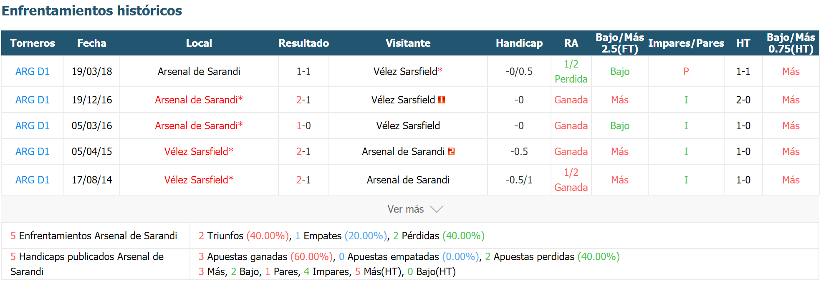Click red card icon beside Arsenal de Sarandi visitor
The height and width of the screenshot is (281, 821).
[451, 151]
